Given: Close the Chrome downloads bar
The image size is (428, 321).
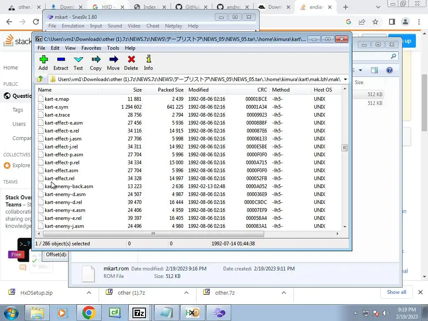Looking at the screenshot, I should tap(420, 292).
